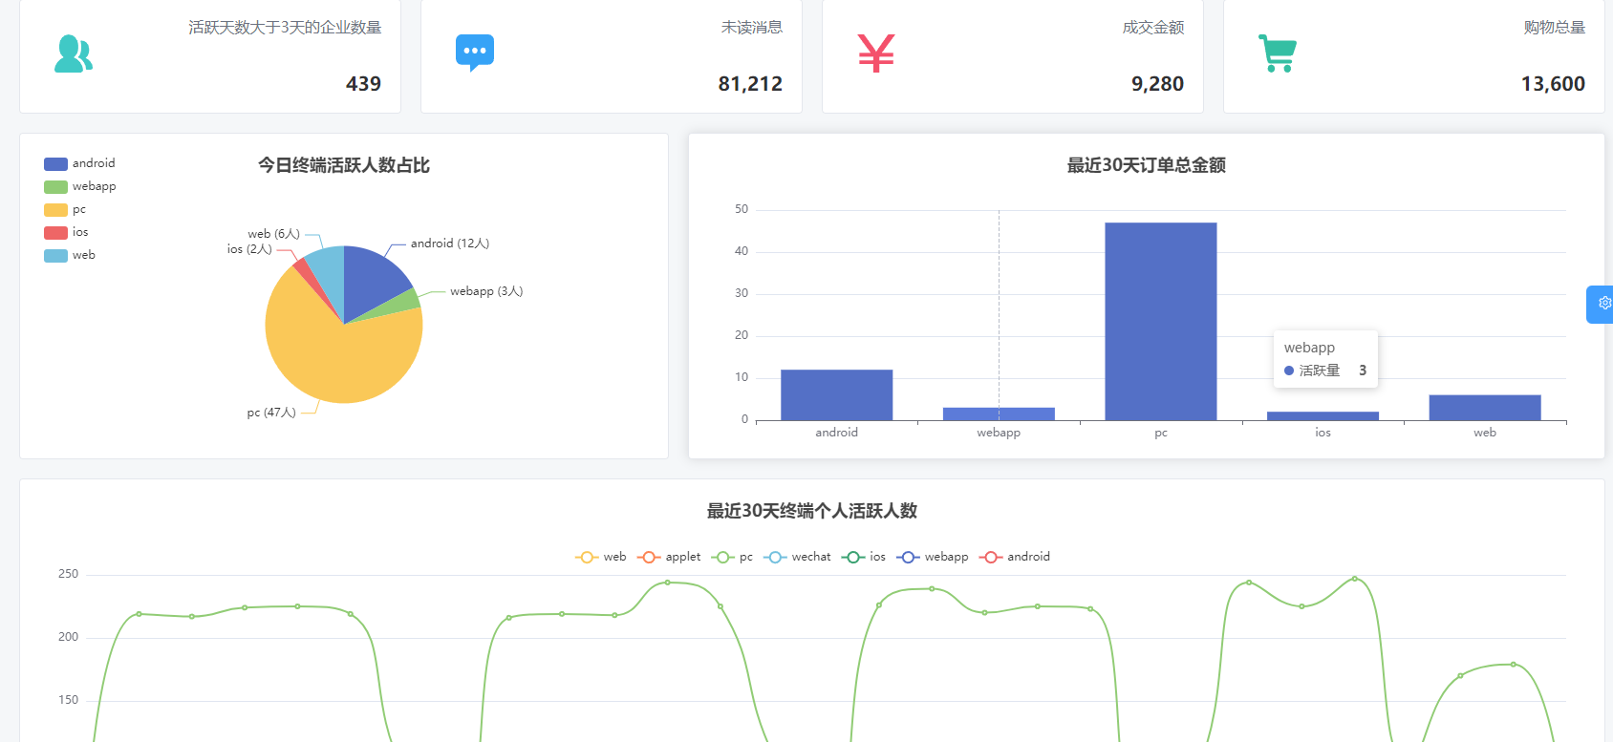Click the 13,600 shopping total value
This screenshot has width=1613, height=742.
click(x=1553, y=84)
